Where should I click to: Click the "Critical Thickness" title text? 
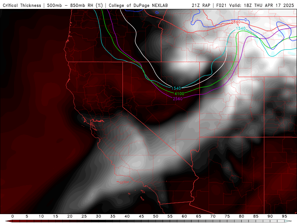pos(22,5)
